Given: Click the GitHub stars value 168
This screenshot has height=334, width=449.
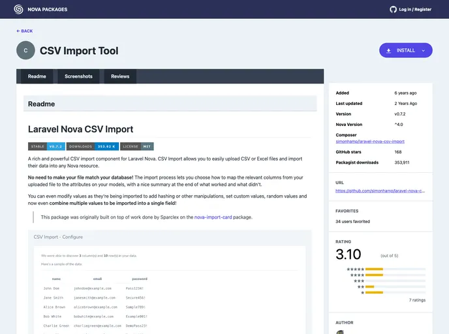Looking at the screenshot, I should [397, 152].
